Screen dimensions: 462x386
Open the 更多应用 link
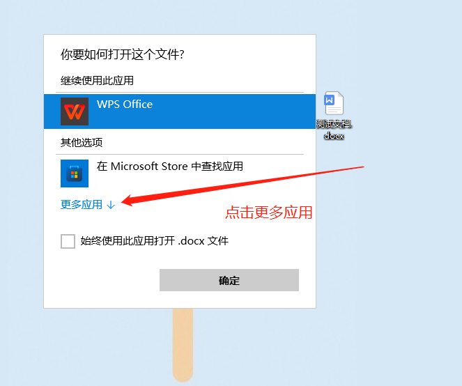(82, 204)
